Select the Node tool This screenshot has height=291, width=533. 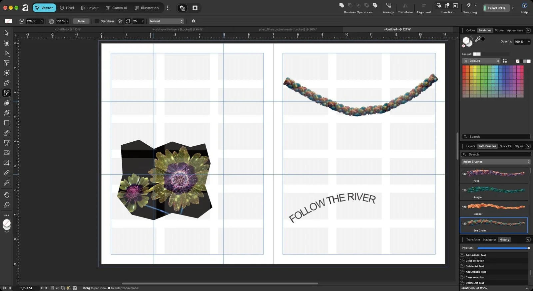click(6, 53)
